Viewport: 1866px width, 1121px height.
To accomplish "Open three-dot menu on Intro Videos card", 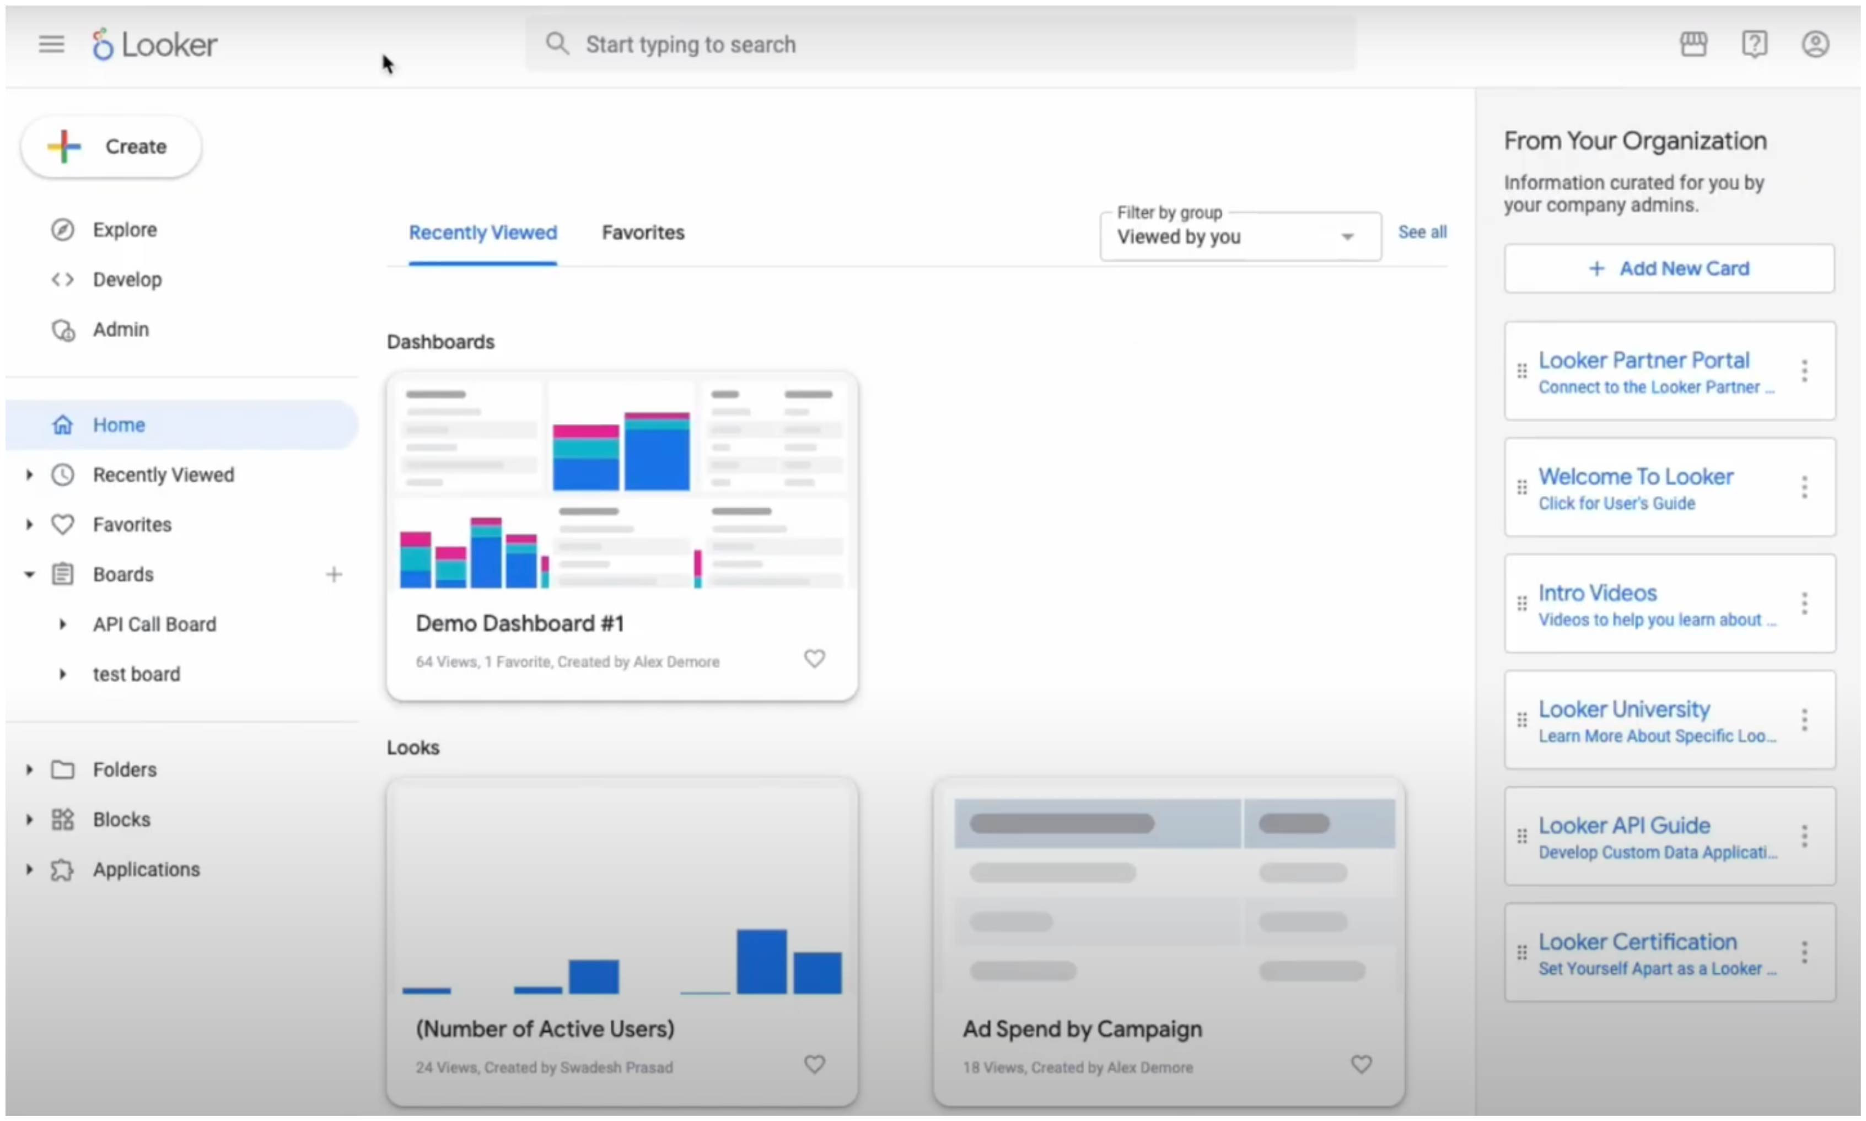I will [1804, 603].
